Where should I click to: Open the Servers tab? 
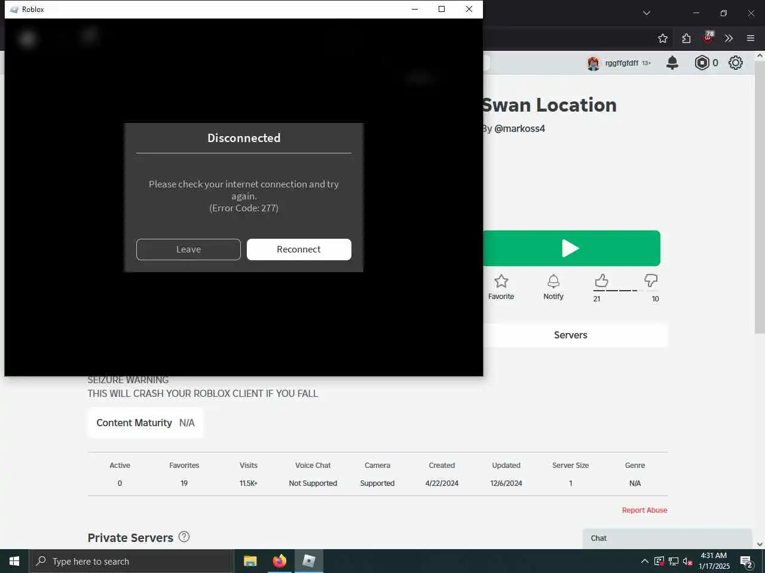(x=571, y=335)
